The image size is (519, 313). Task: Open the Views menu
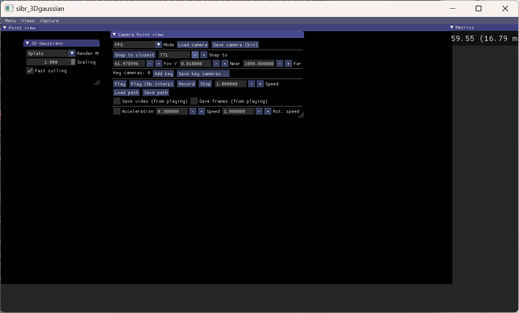tap(28, 21)
